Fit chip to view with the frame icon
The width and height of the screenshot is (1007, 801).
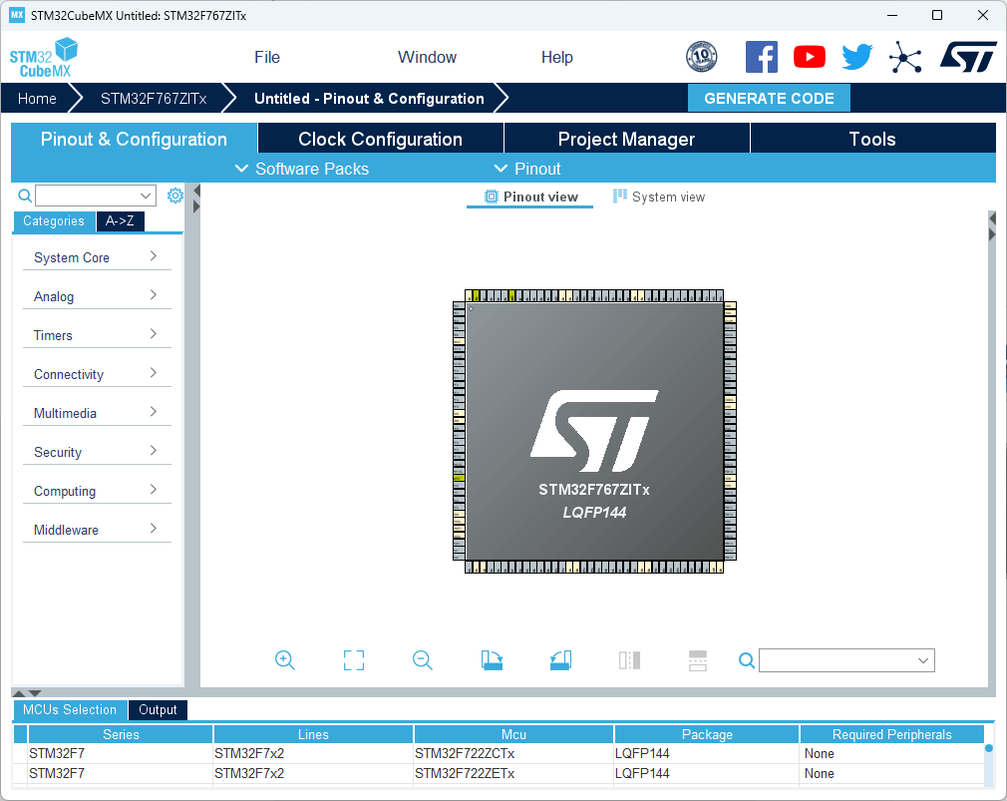pos(354,660)
